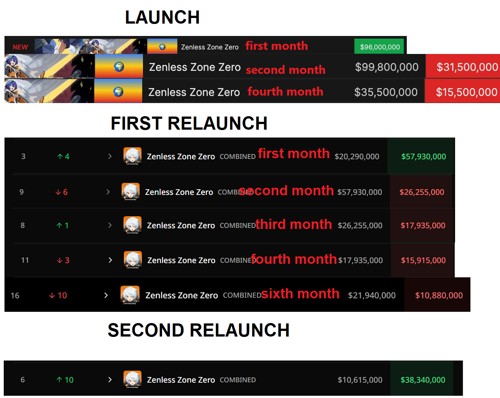Screen dimensions: 500x398
Task: Click the game app icon in the rank 8 row
Action: pyautogui.click(x=132, y=225)
